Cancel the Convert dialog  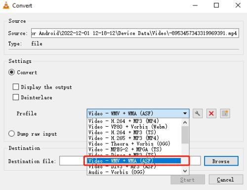226,180
